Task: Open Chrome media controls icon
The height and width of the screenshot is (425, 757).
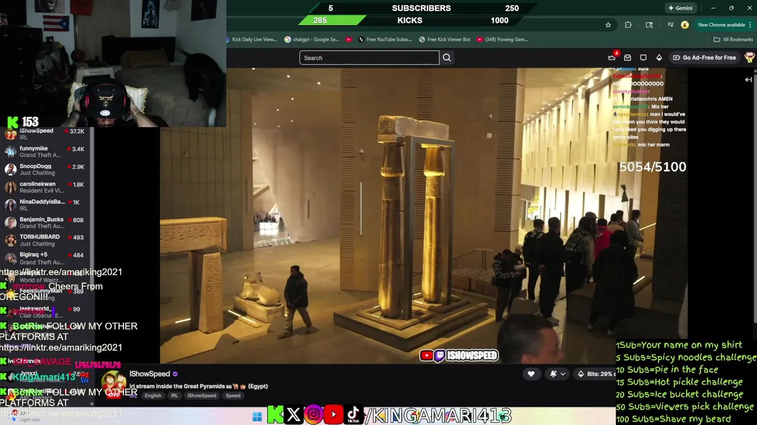Action: coord(670,25)
